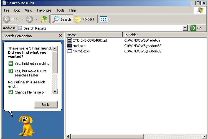Select Change file name or keywords option

click(x=30, y=92)
